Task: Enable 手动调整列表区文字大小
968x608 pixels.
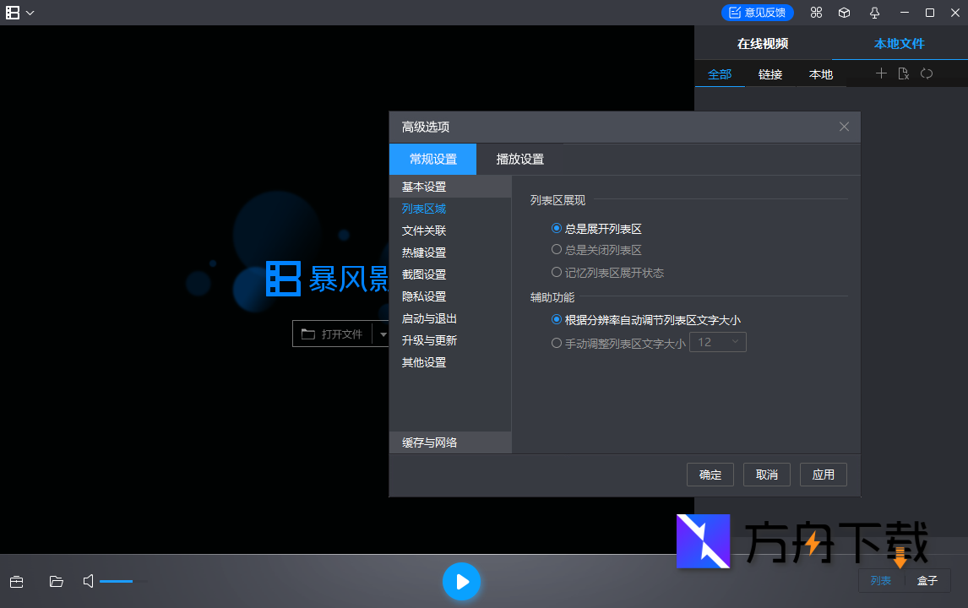Action: click(x=556, y=343)
